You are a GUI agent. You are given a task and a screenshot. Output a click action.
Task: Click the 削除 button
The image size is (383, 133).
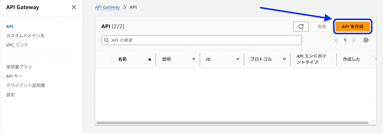coord(322,26)
